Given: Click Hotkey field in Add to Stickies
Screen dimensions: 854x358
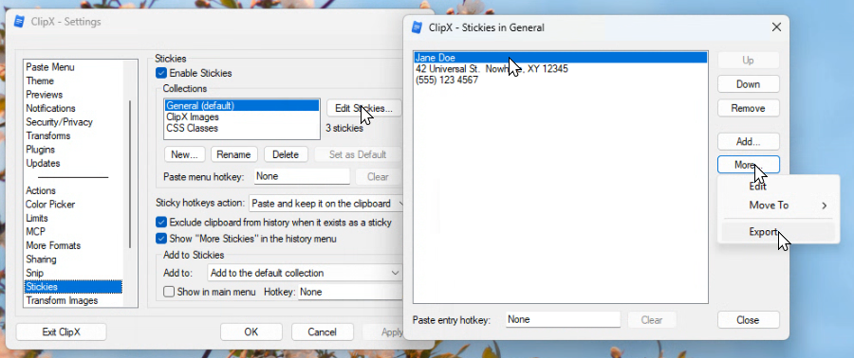Looking at the screenshot, I should tap(351, 292).
